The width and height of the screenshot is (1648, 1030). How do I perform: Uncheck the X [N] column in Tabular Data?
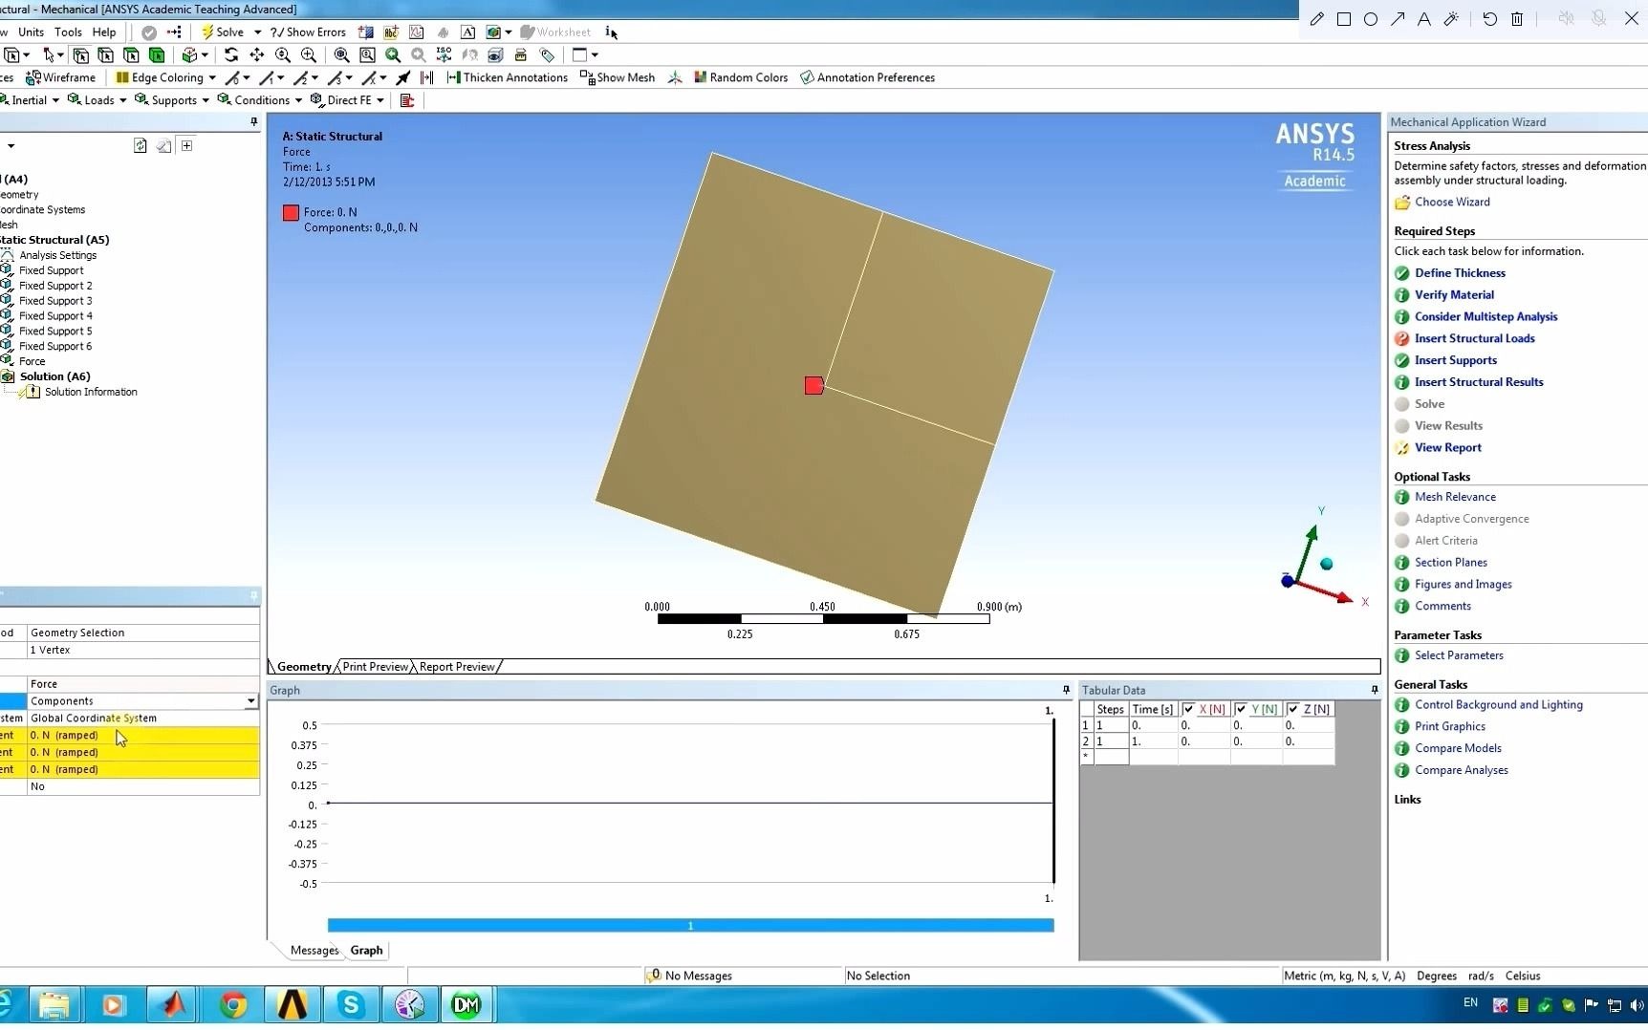tap(1190, 709)
